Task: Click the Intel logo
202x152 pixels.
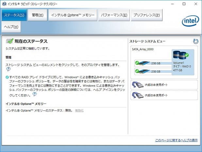Action: 191,21
